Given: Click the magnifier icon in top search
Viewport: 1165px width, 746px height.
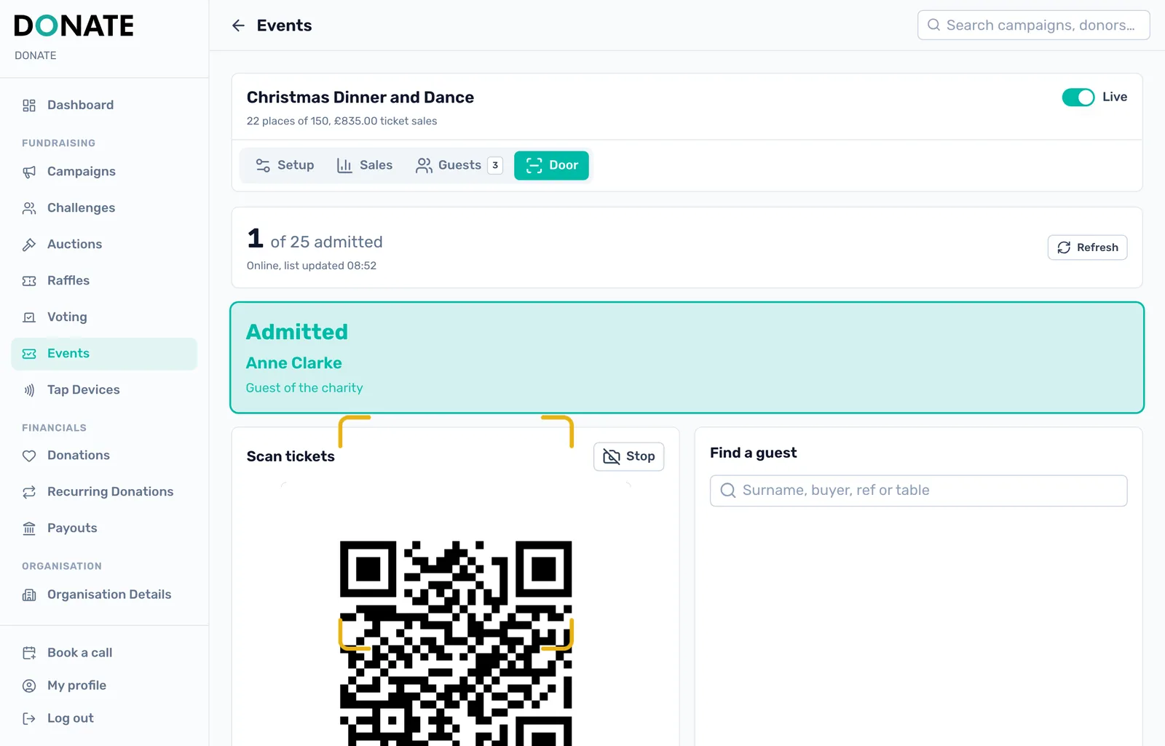Looking at the screenshot, I should tap(933, 25).
